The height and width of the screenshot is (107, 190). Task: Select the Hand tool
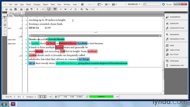coord(5,31)
